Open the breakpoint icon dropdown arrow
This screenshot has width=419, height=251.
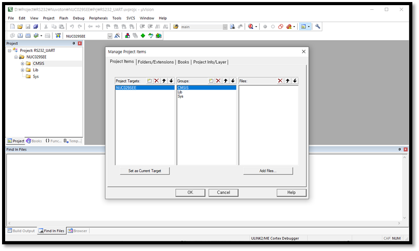coord(294,27)
